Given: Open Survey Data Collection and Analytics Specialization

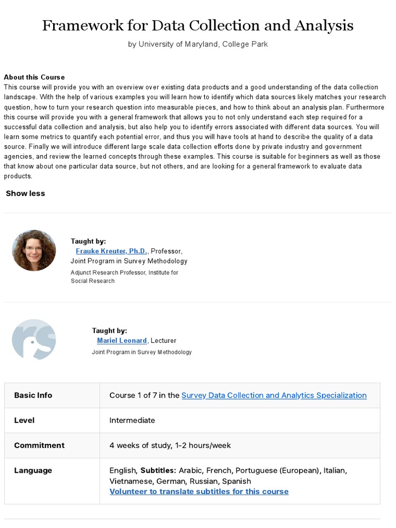Looking at the screenshot, I should tap(274, 395).
